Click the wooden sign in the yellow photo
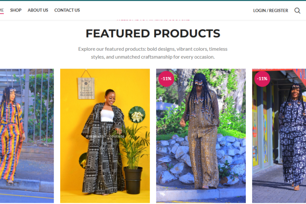 coord(86,88)
